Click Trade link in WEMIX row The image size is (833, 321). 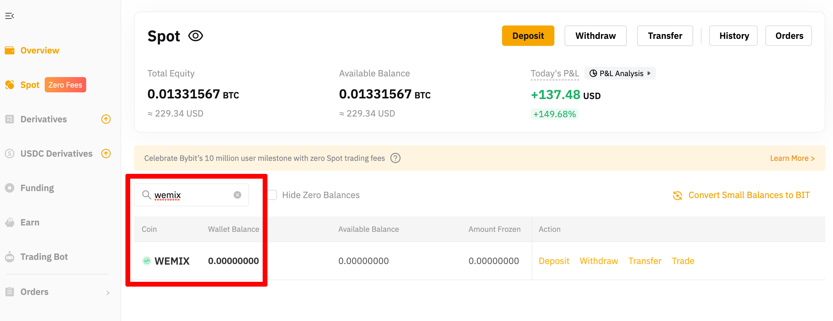pos(683,261)
